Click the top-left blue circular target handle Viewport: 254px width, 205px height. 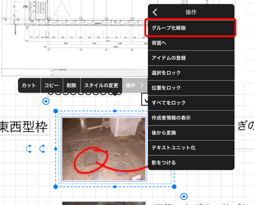coord(46,101)
